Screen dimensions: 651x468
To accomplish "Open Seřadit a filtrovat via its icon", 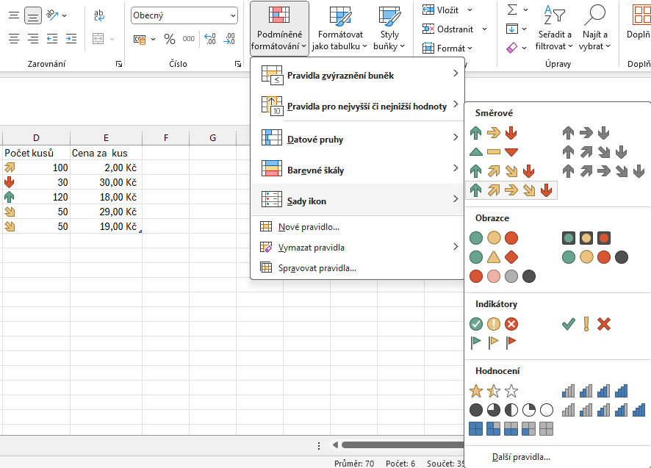I will pyautogui.click(x=553, y=13).
